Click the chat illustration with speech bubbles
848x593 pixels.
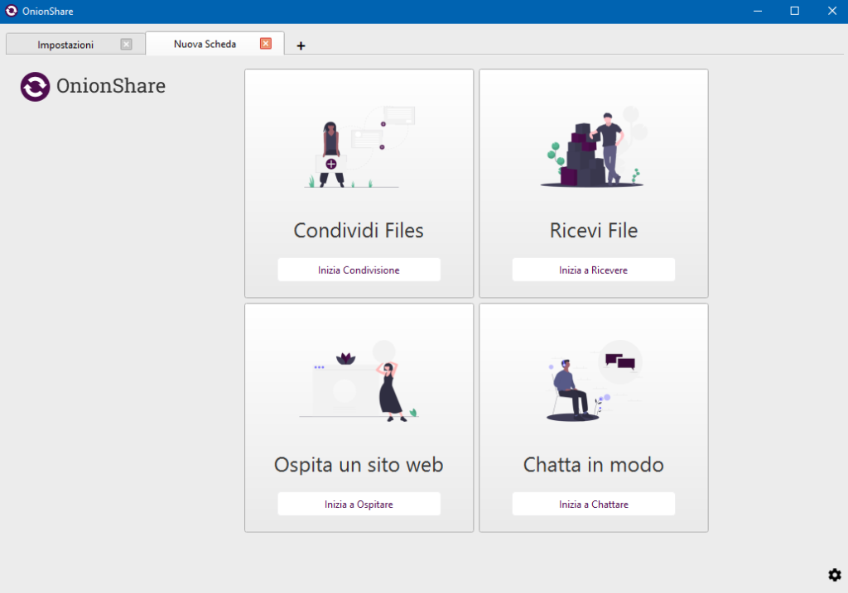(593, 380)
